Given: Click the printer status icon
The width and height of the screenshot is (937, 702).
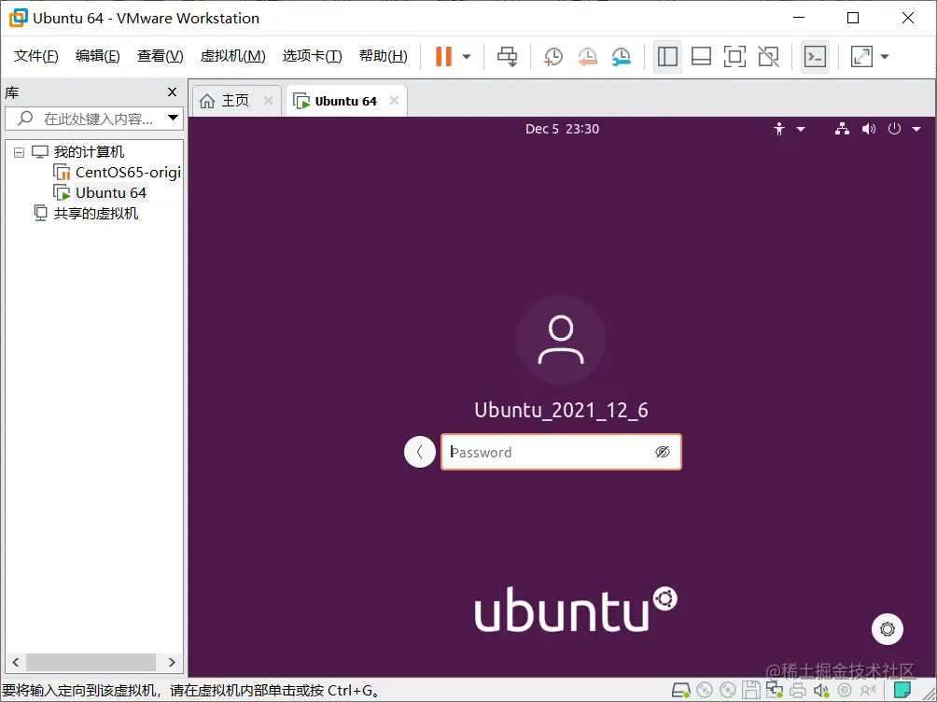Looking at the screenshot, I should tap(798, 691).
